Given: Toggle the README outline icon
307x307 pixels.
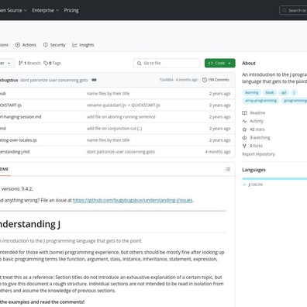Looking at the screenshot, I should coord(228,169).
